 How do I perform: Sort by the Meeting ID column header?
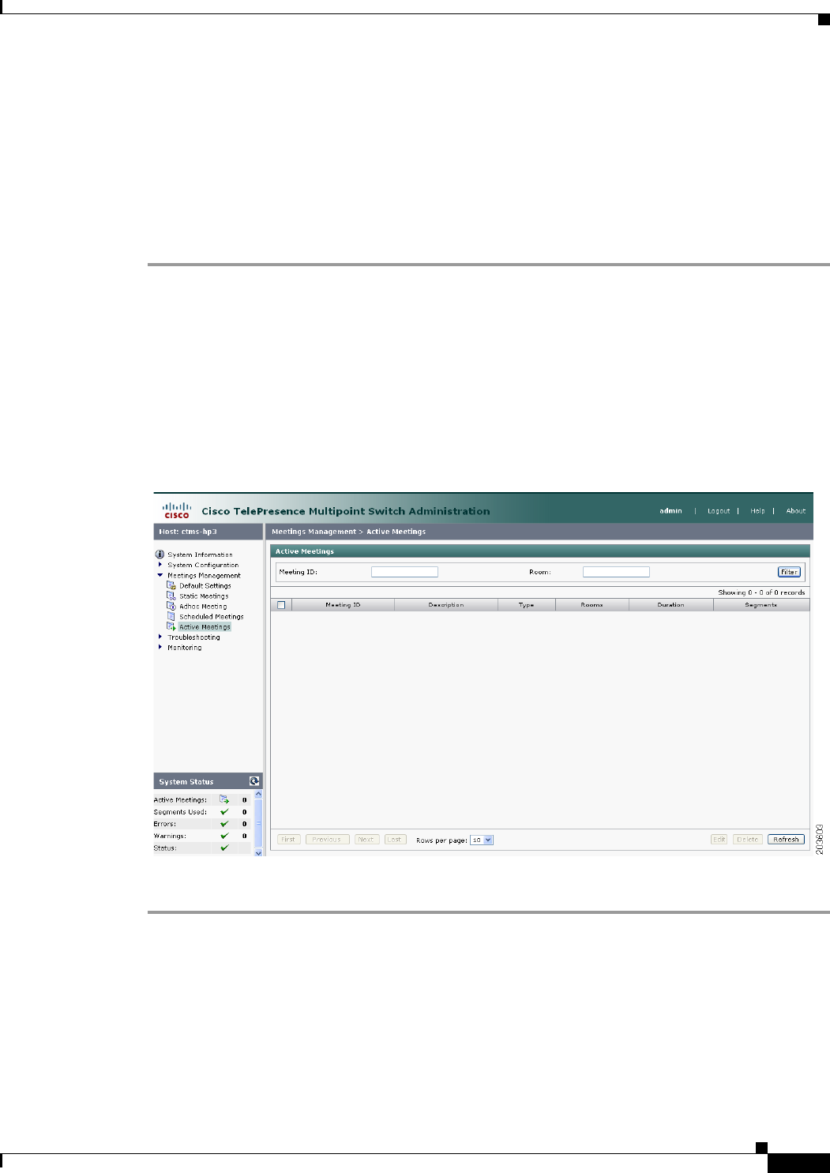tap(343, 605)
